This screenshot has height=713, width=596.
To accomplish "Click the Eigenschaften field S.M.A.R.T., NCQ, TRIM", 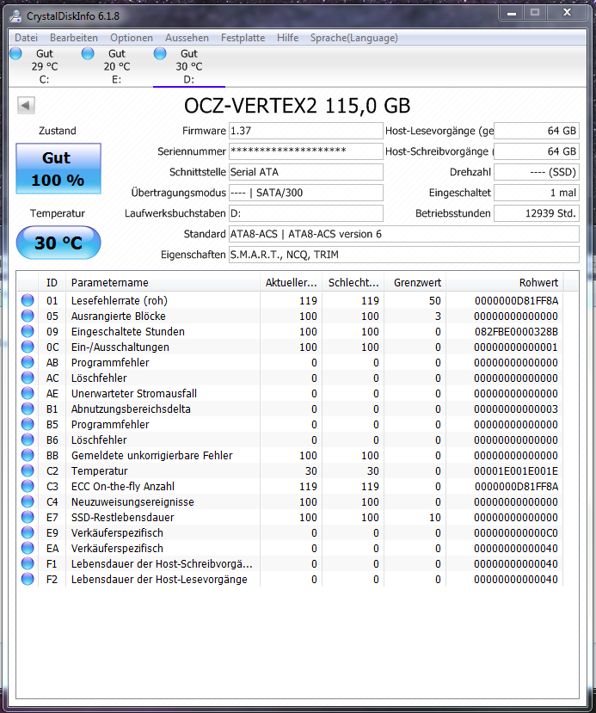I will click(x=403, y=255).
